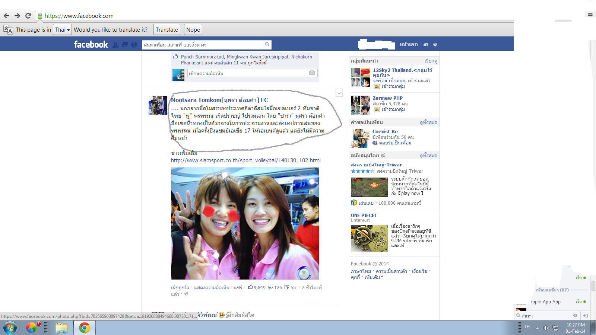The image size is (596, 335).
Task: Open Nootsara FC page avatar thumbnail
Action: coord(158,105)
